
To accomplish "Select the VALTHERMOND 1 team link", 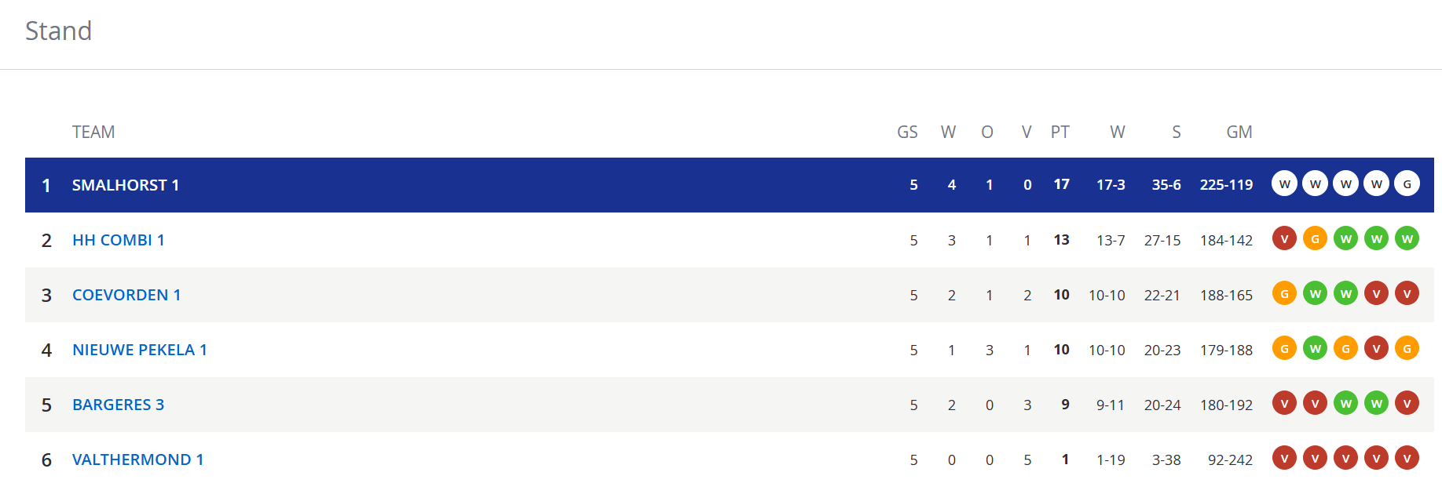I will pyautogui.click(x=138, y=459).
